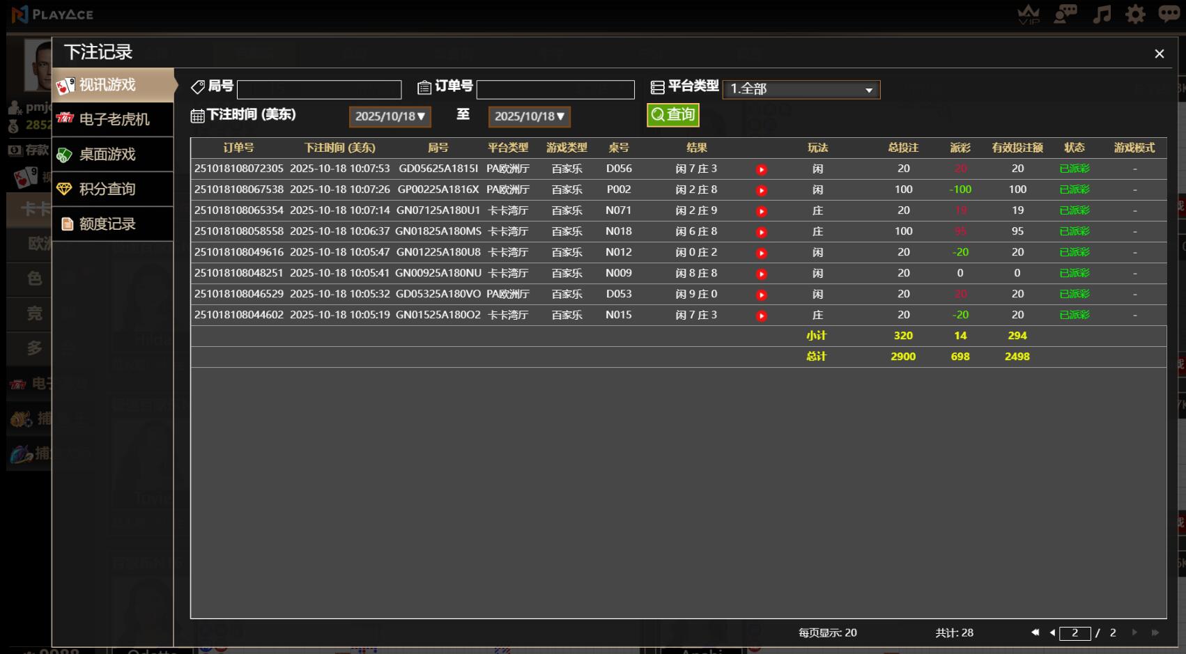
Task: Open the settings gear icon
Action: pos(1135,14)
